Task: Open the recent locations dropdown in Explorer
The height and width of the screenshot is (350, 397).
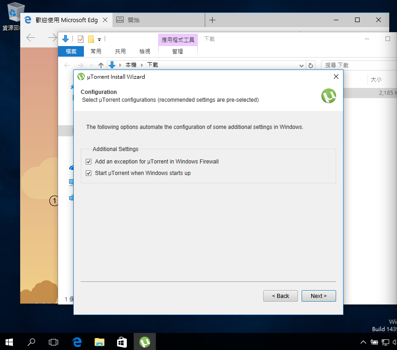Action: coord(91,65)
